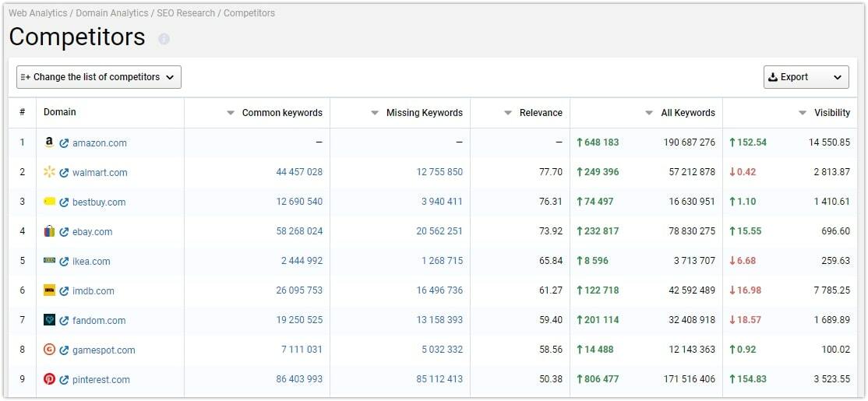Open bestbuy.com common keywords 12 690 540
Viewport: 868px width, 401px height.
pyautogui.click(x=299, y=202)
